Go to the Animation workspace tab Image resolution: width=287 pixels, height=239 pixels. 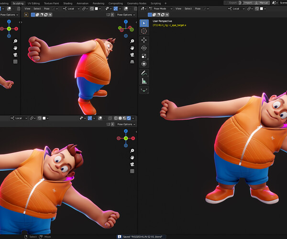83,3
